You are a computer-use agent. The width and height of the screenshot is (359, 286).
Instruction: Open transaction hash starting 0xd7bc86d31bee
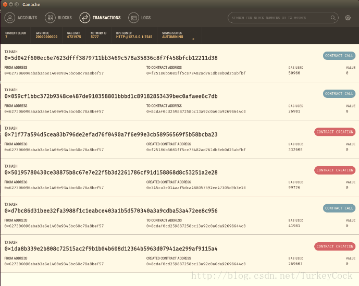pyautogui.click(x=111, y=210)
